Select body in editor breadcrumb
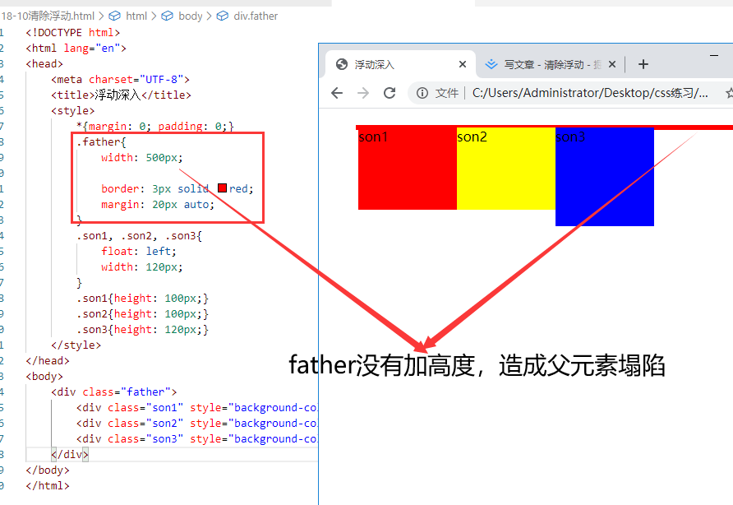The height and width of the screenshot is (505, 733). 191,16
